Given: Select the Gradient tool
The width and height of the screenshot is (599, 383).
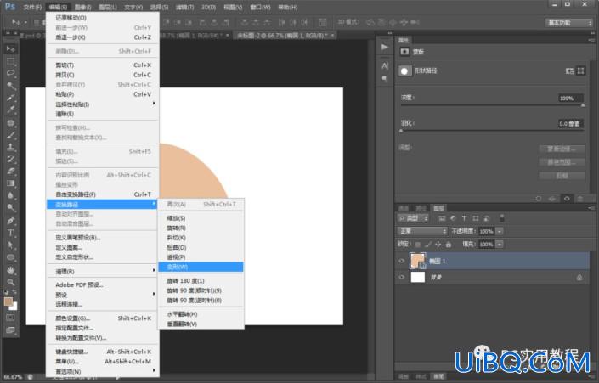Looking at the screenshot, I should (11, 183).
